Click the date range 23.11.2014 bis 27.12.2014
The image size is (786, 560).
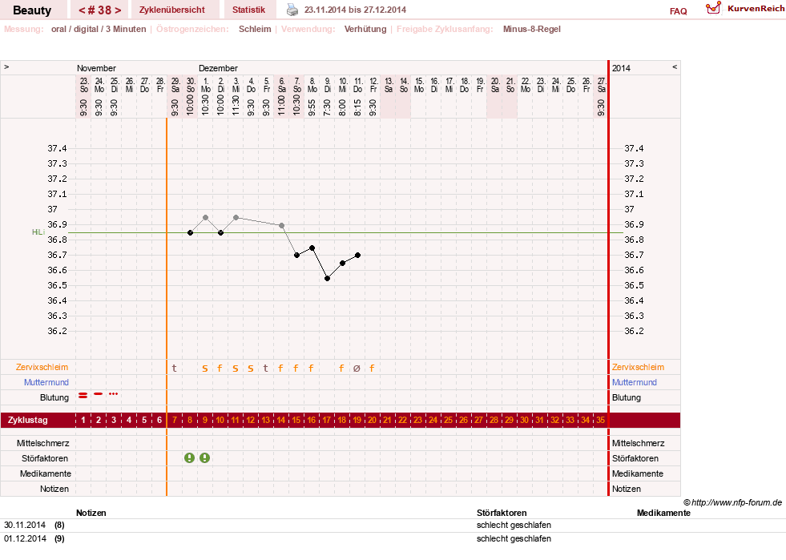[356, 10]
